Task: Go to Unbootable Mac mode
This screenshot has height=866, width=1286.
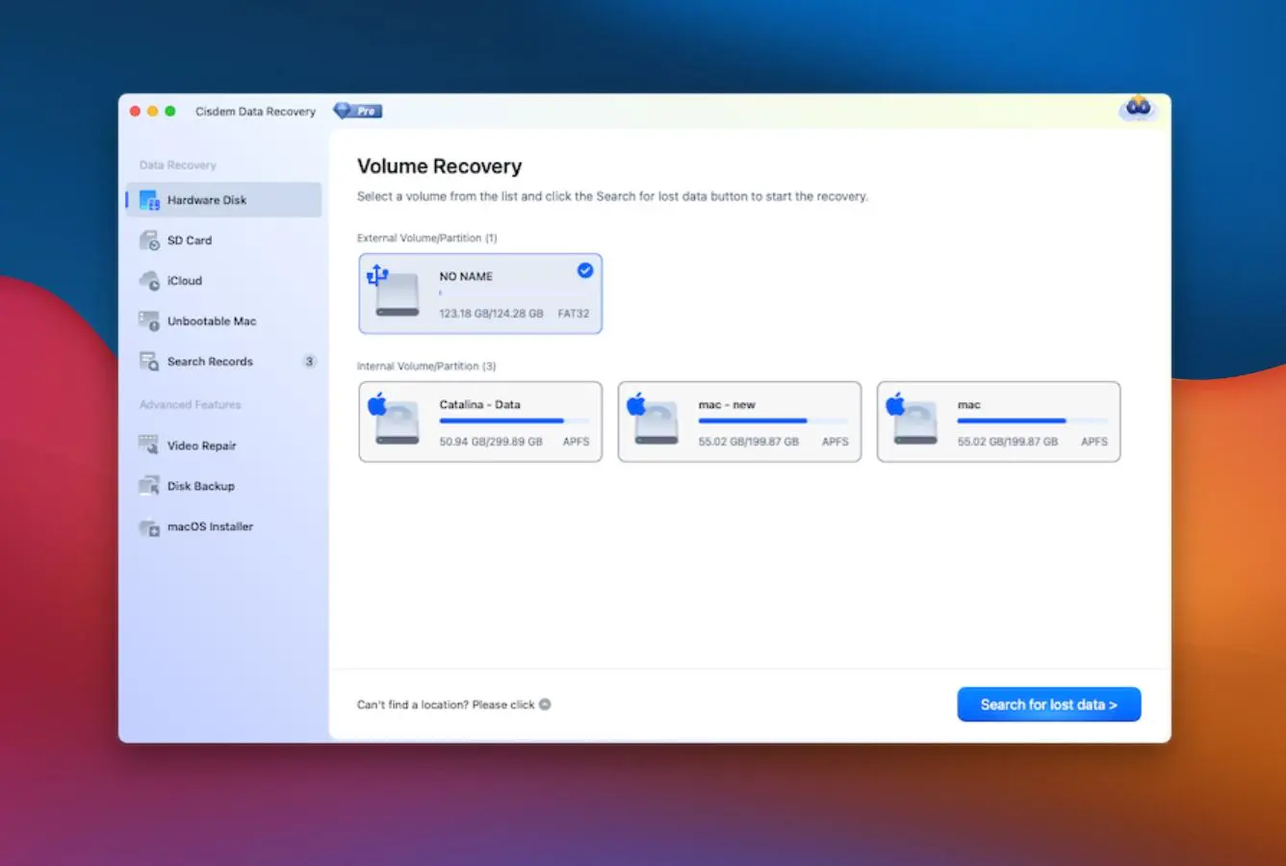Action: click(x=223, y=321)
